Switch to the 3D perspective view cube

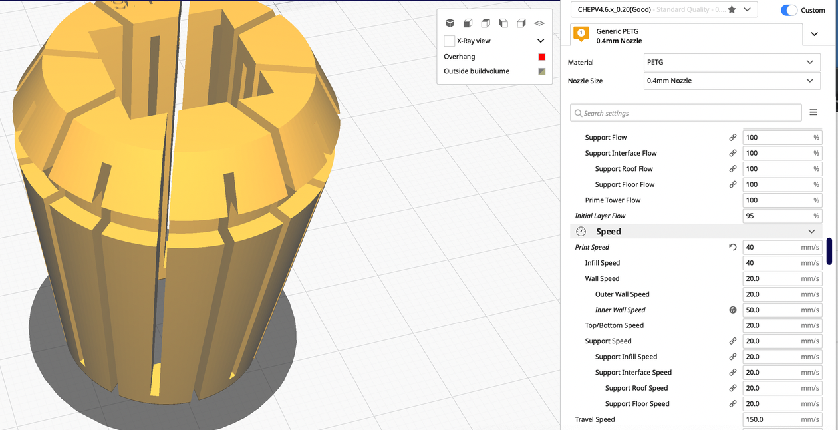(x=450, y=23)
